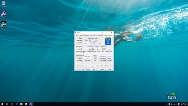Click the taskbar clock and date
The width and height of the screenshot is (188, 106).
(184, 104)
